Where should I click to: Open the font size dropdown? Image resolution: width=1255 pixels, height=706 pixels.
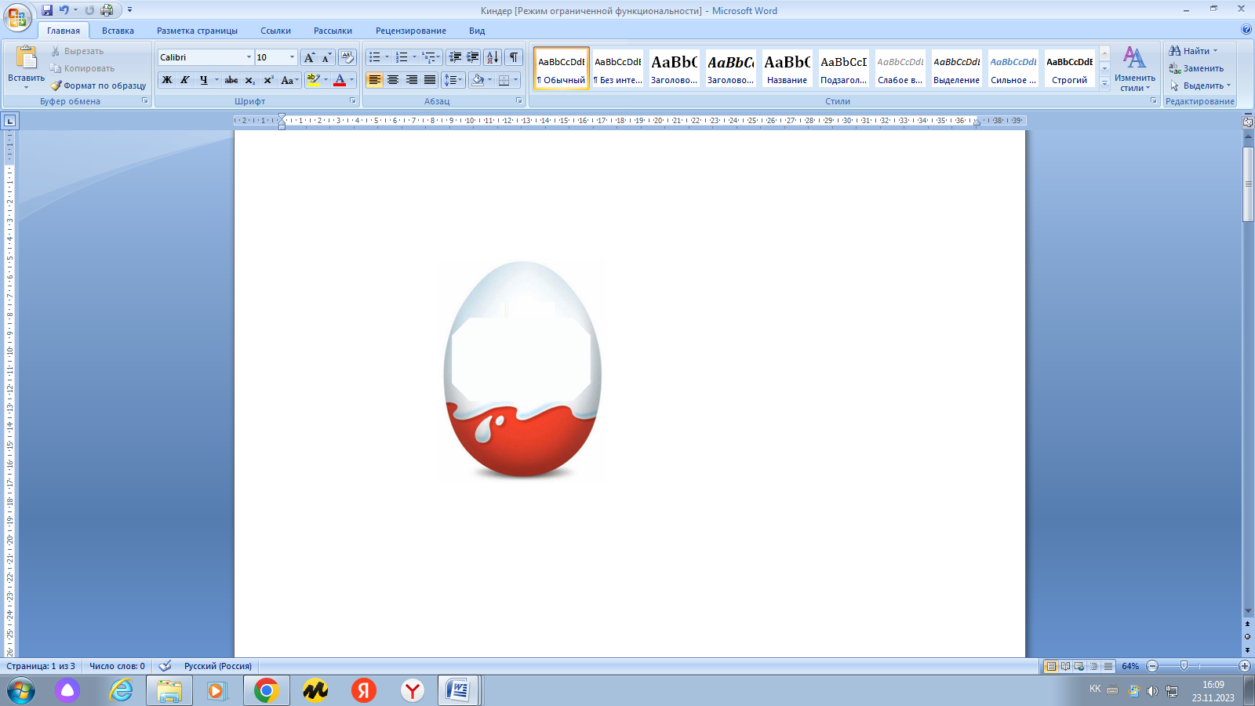point(292,57)
